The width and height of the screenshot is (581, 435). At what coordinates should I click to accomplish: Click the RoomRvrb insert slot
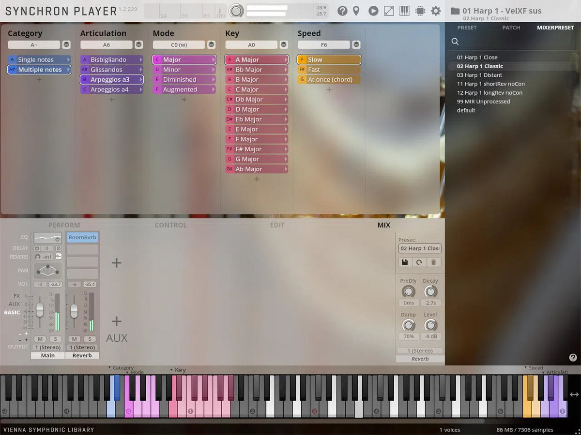pos(82,237)
